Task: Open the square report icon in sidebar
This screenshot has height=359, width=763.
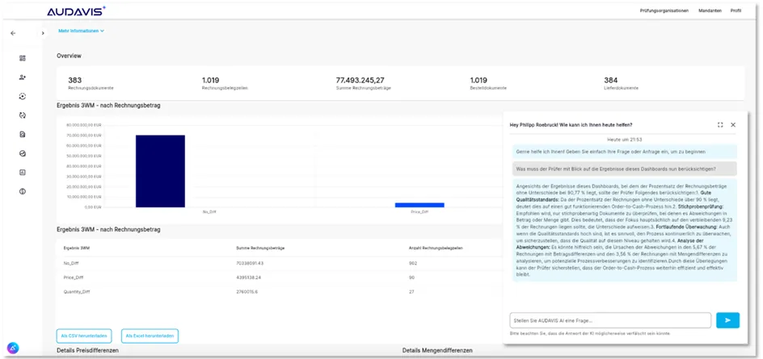Action: tap(23, 173)
